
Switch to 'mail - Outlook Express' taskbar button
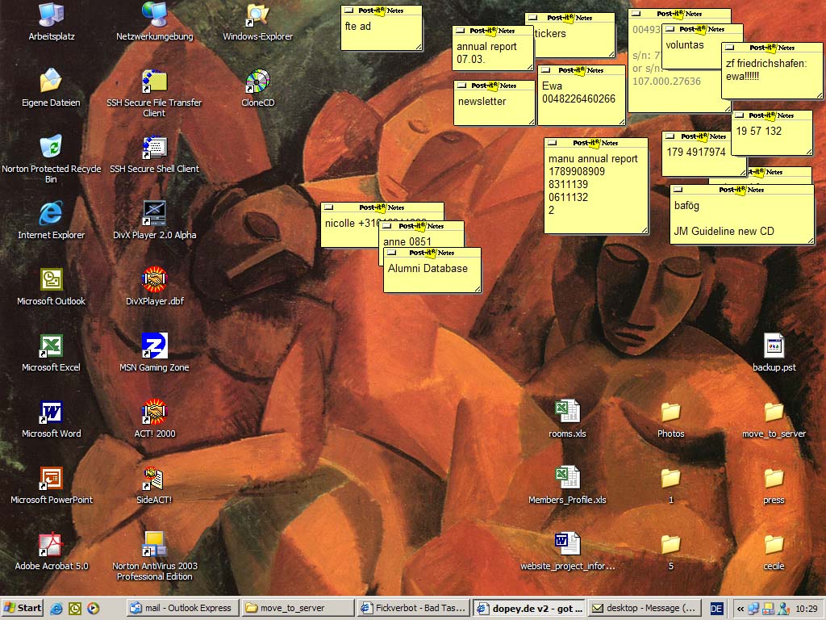pos(183,608)
